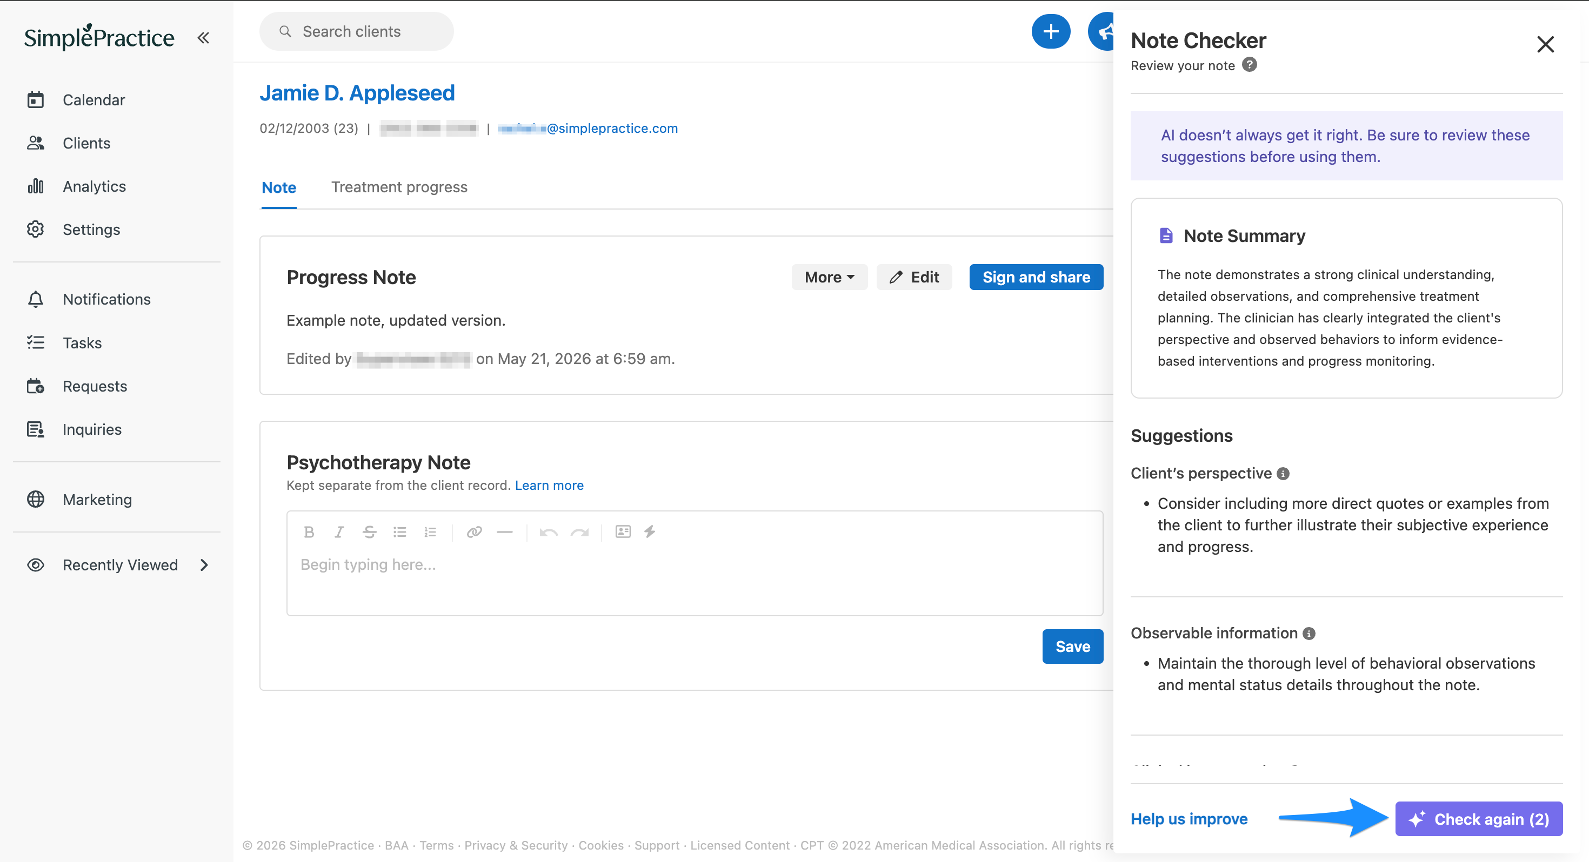1589x862 pixels.
Task: Open the More dropdown on Progress Note
Action: tap(829, 277)
